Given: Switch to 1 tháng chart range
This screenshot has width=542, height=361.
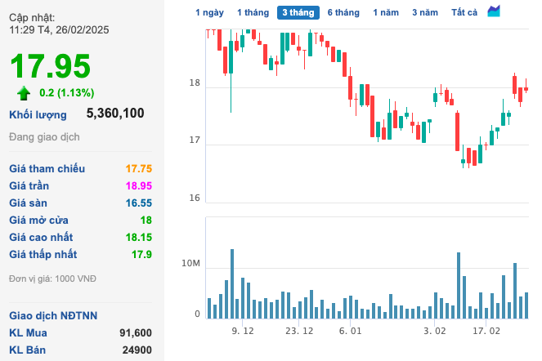Looking at the screenshot, I should pyautogui.click(x=252, y=12).
